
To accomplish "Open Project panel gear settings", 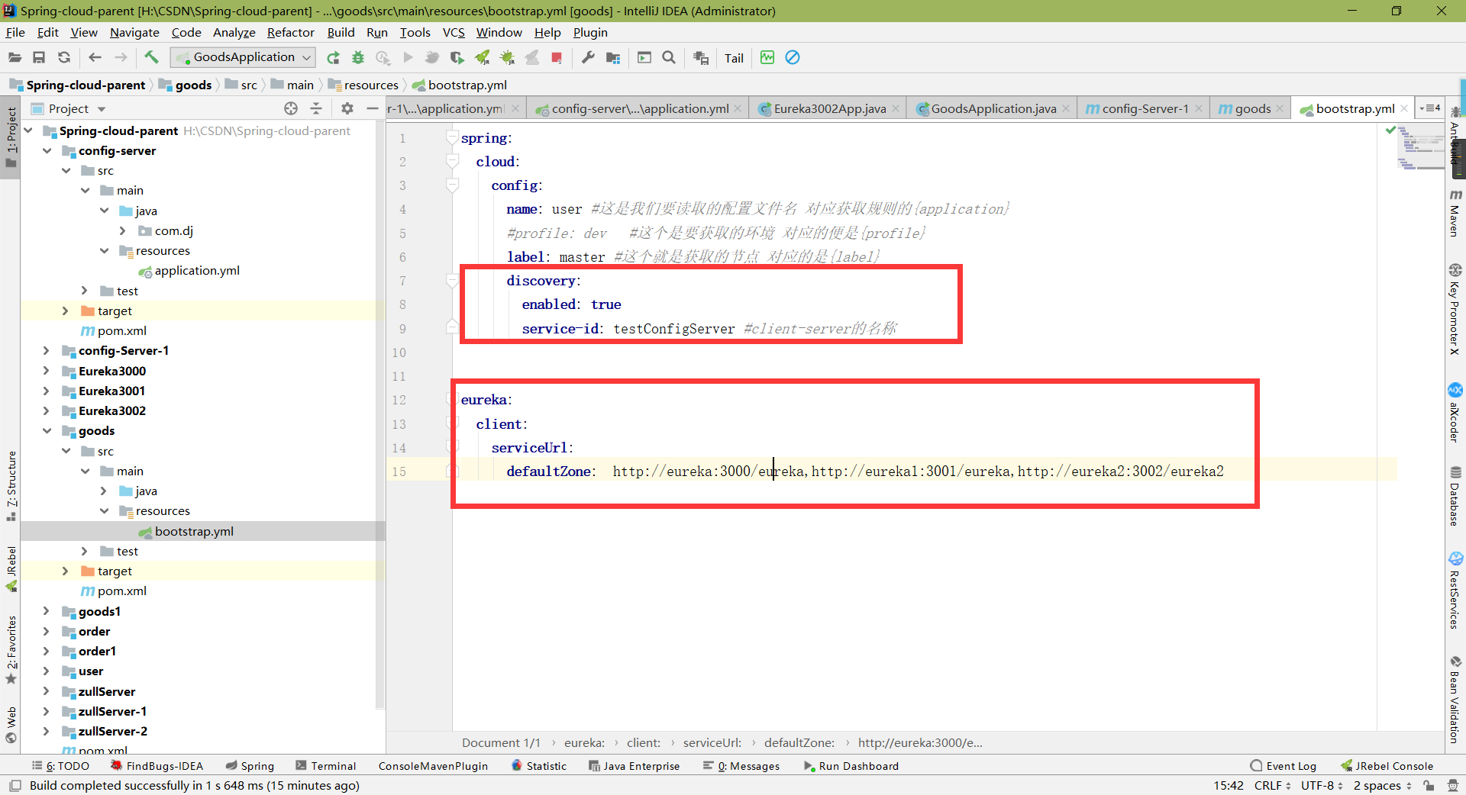I will point(347,108).
